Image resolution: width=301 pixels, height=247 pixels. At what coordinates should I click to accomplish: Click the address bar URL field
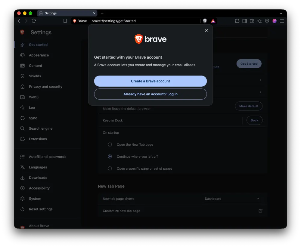coord(144,21)
